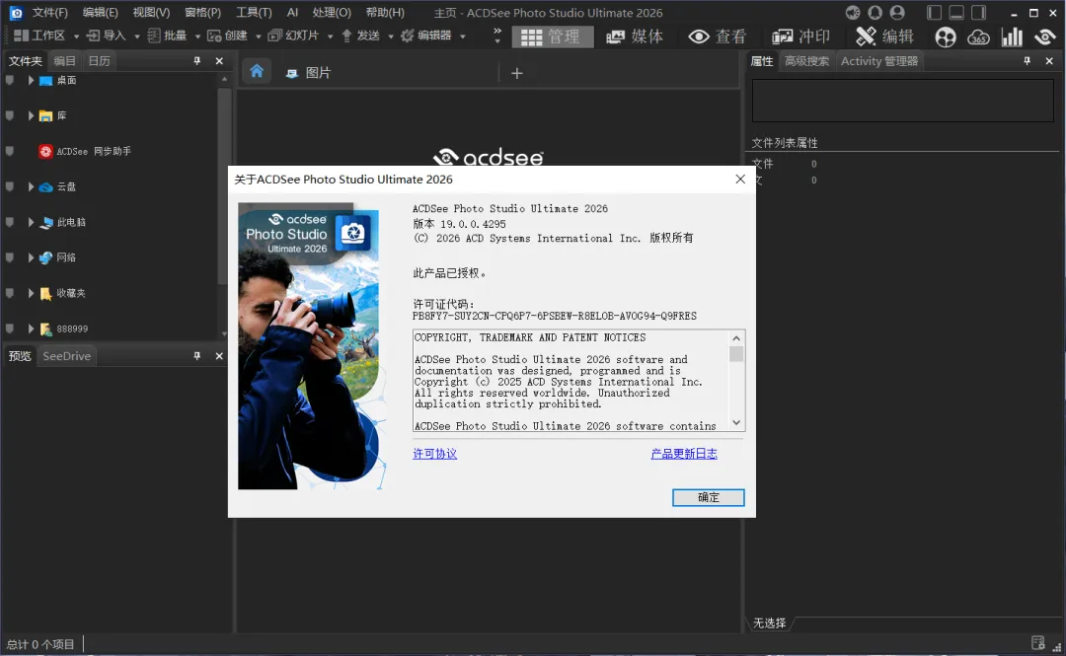
Task: Toggle the tag marker beside 此电脑
Action: (x=10, y=222)
